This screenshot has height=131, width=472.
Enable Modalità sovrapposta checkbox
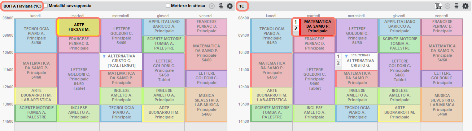tap(46, 6)
